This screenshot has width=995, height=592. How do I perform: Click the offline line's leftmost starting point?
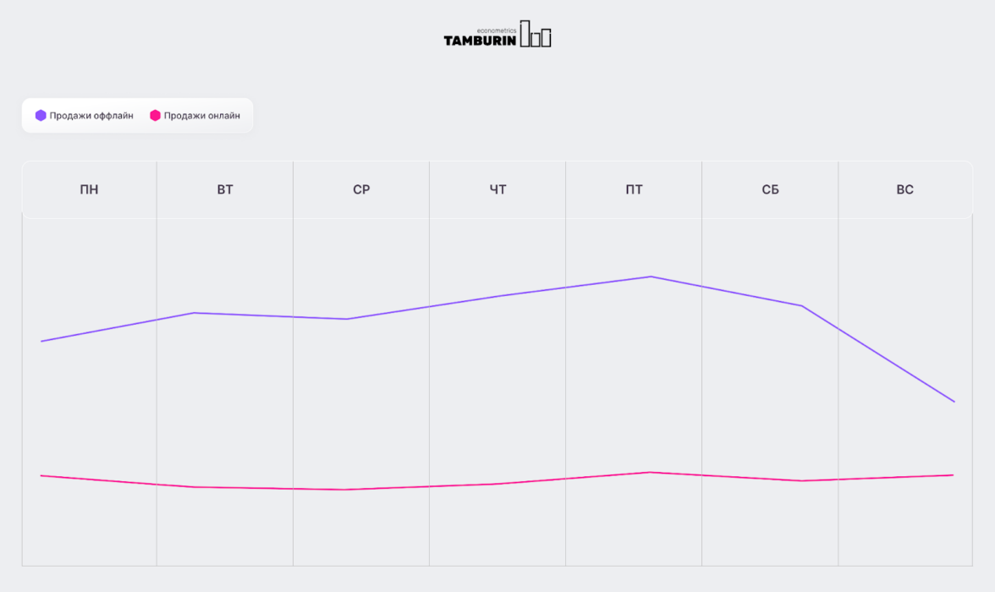[41, 341]
